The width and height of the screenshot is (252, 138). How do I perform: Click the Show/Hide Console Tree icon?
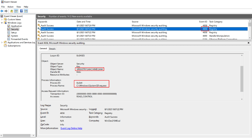(x=16, y=11)
